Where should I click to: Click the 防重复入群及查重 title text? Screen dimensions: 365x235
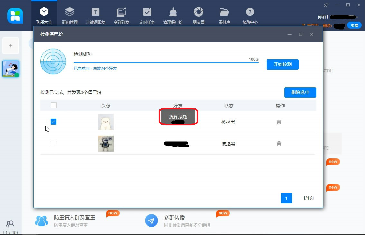click(75, 218)
